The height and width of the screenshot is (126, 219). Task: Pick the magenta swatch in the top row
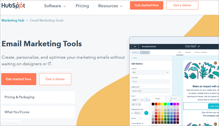click(x=178, y=104)
